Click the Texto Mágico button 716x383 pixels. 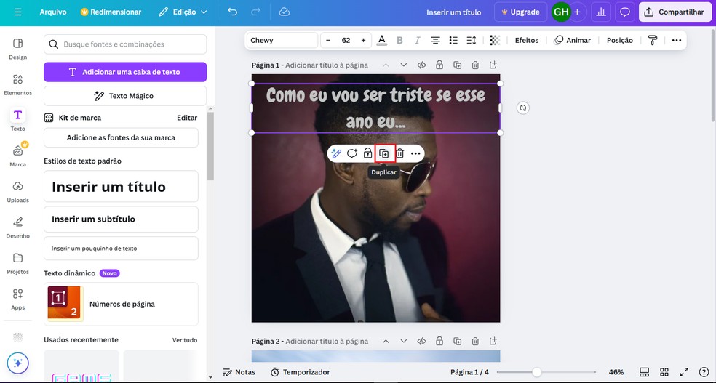tap(125, 96)
